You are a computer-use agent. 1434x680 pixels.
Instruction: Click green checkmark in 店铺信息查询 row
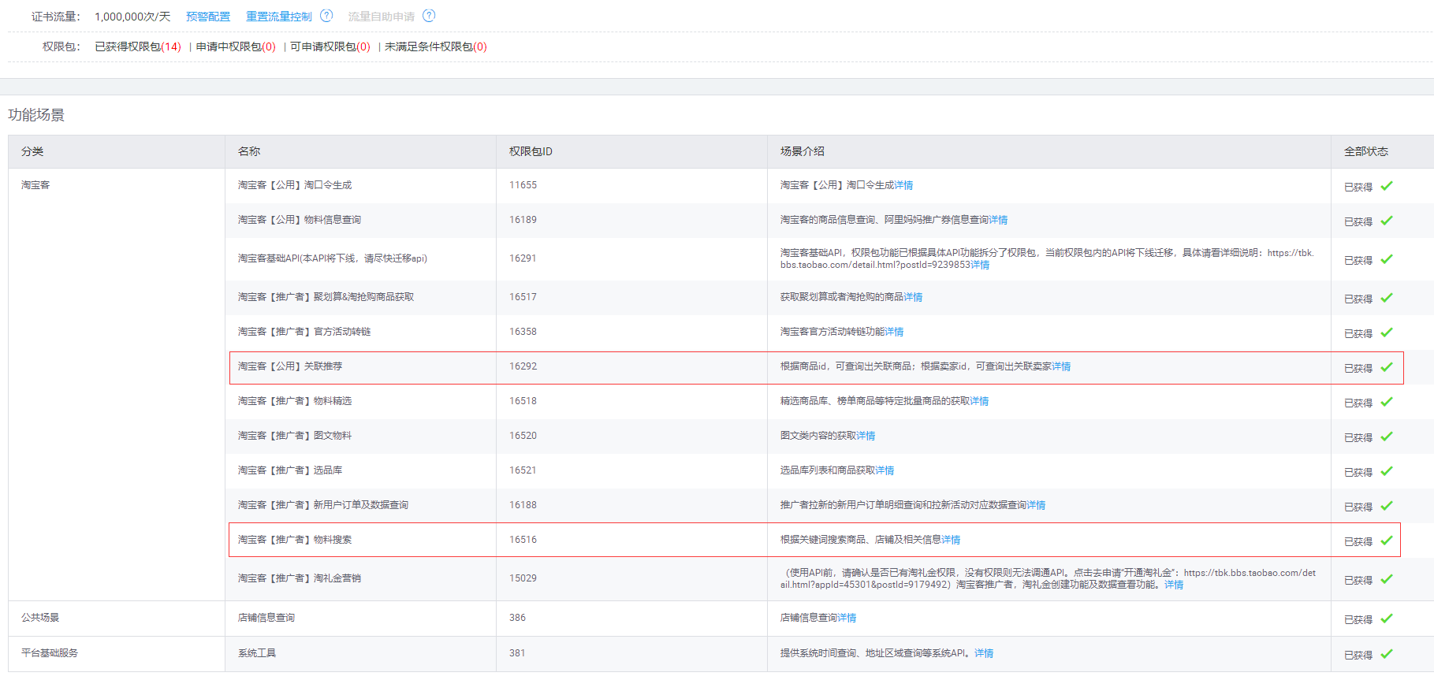pyautogui.click(x=1387, y=619)
